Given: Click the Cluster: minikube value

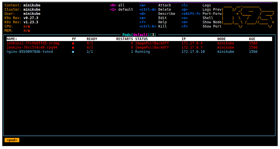Looking at the screenshot, I should pyautogui.click(x=32, y=10).
